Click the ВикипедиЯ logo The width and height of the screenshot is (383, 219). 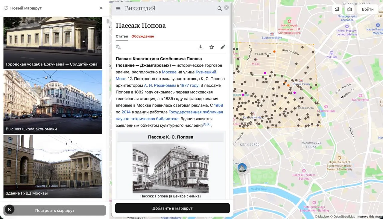(140, 8)
